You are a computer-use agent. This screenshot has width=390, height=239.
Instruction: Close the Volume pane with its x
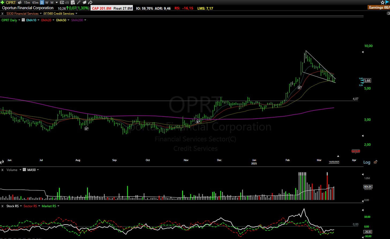[2, 170]
